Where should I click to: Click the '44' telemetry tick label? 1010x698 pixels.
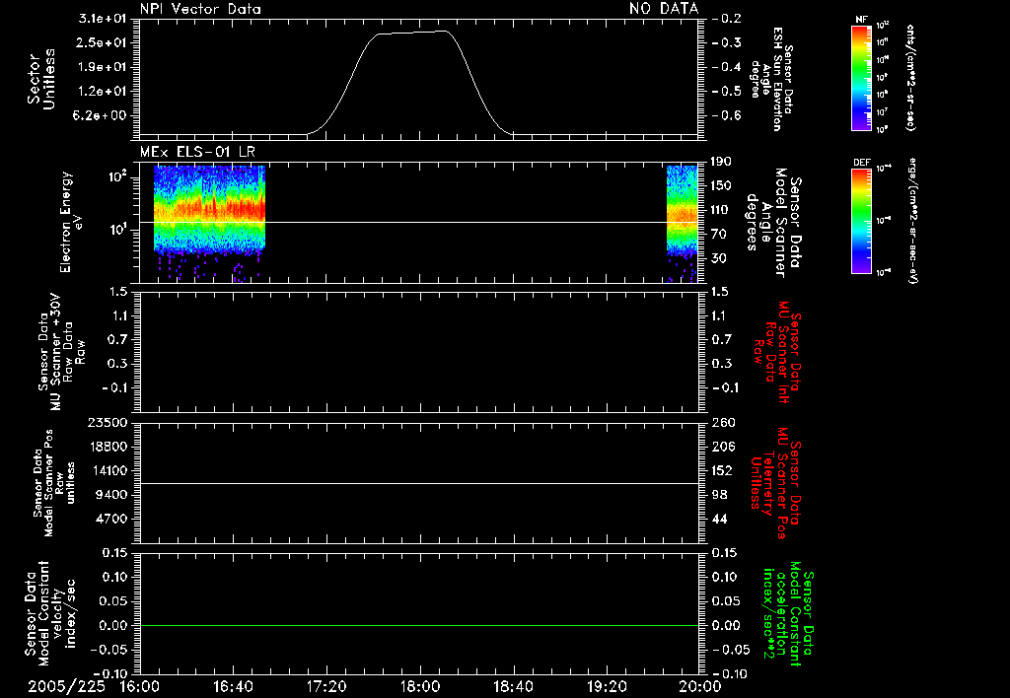719,519
